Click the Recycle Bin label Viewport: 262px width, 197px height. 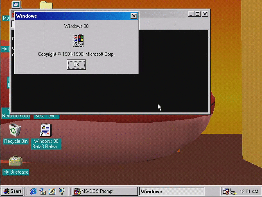pos(16,141)
